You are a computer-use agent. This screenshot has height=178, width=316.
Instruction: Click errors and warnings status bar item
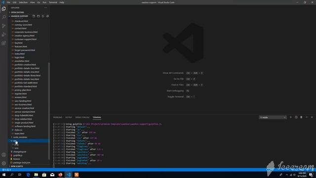(x=6, y=170)
